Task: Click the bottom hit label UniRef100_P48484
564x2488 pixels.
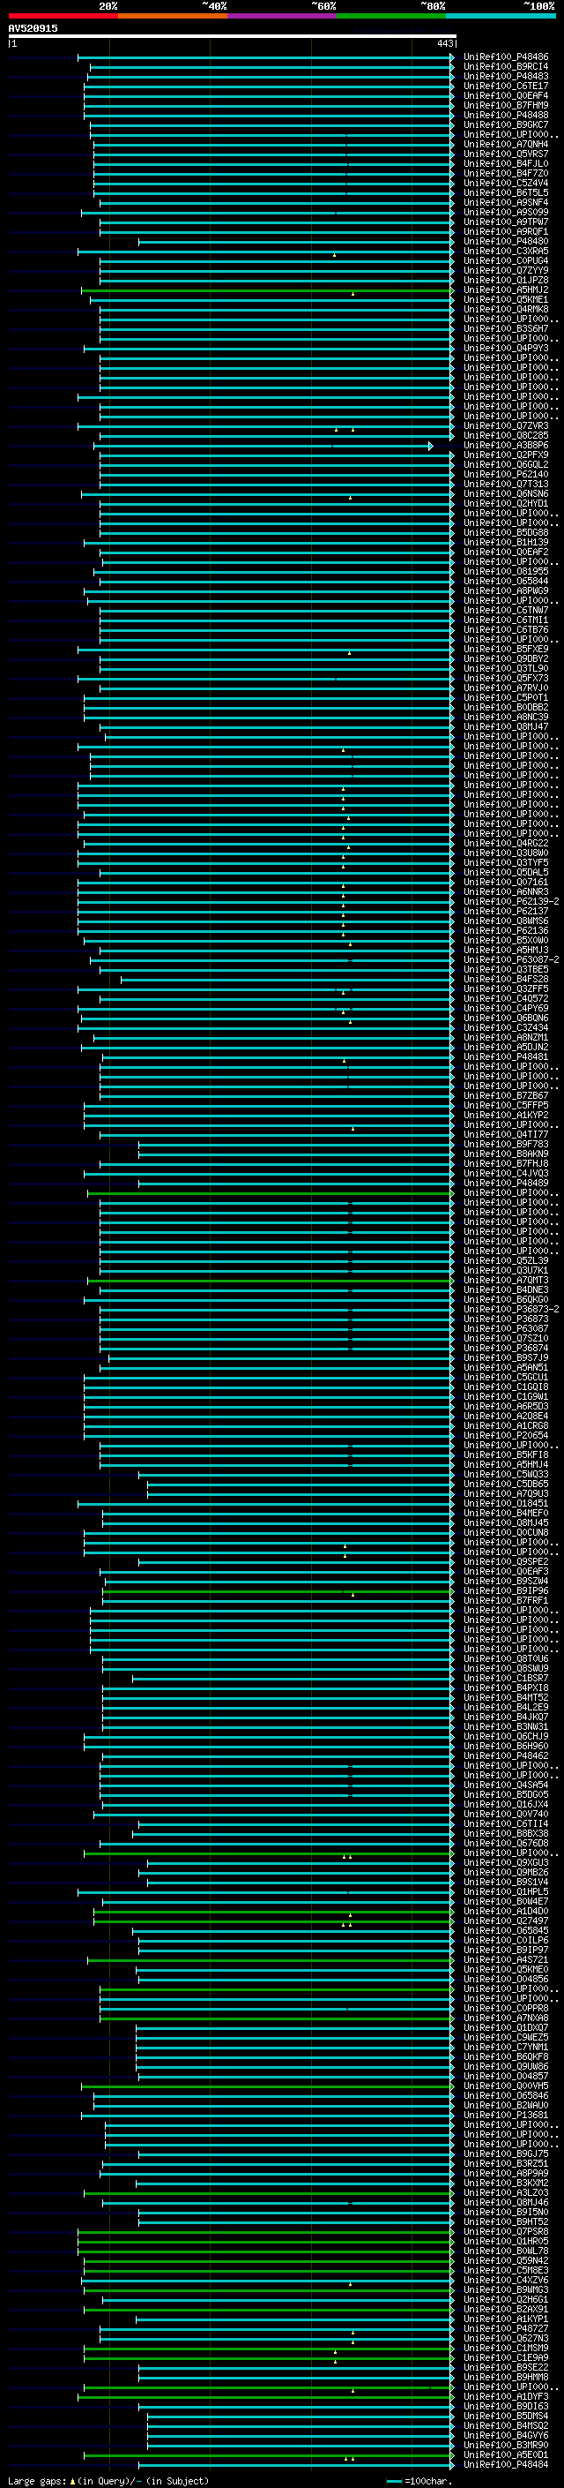Action: [x=506, y=2465]
